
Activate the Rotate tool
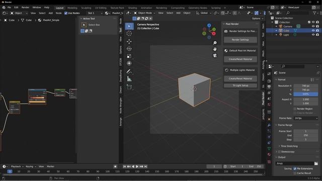[129, 49]
